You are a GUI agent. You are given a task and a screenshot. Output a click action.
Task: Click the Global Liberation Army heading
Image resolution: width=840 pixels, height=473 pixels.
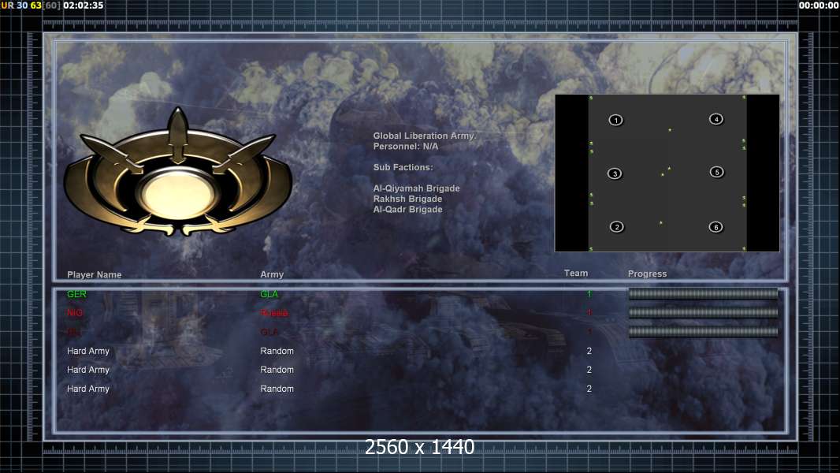pyautogui.click(x=424, y=136)
